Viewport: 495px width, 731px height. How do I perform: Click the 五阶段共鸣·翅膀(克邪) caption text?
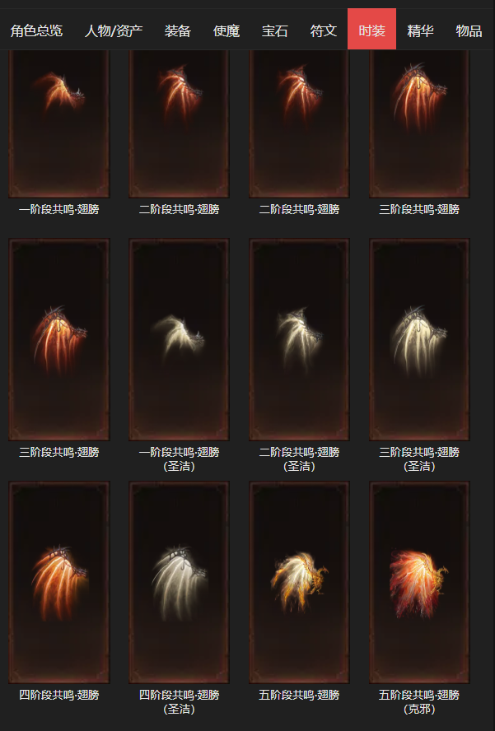pos(419,701)
